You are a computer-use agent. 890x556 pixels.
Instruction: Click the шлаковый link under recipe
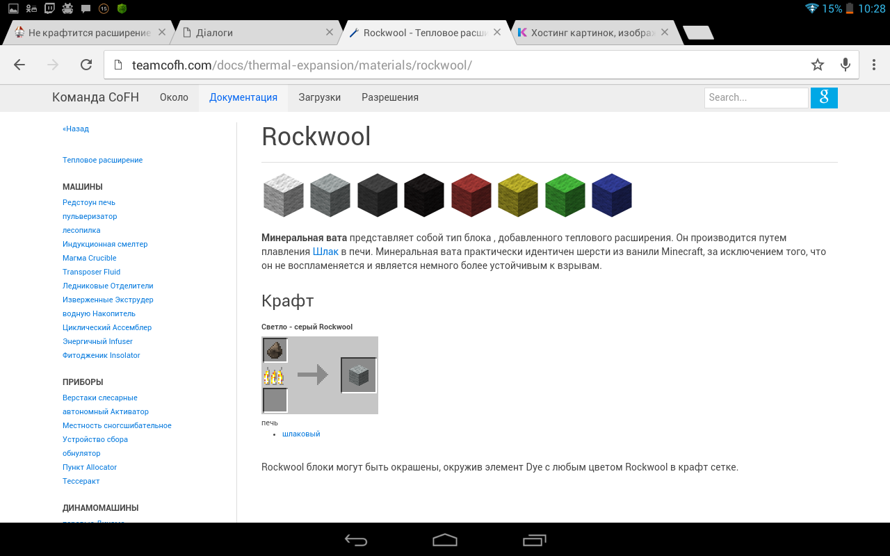[301, 434]
